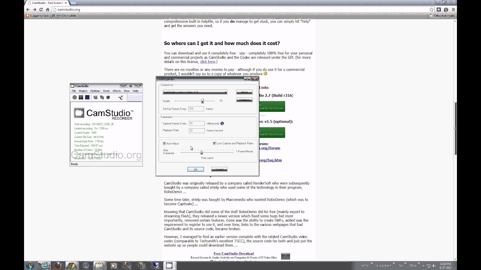Click the red swap output format icon
The image size is (481, 270).
pyautogui.click(x=121, y=97)
